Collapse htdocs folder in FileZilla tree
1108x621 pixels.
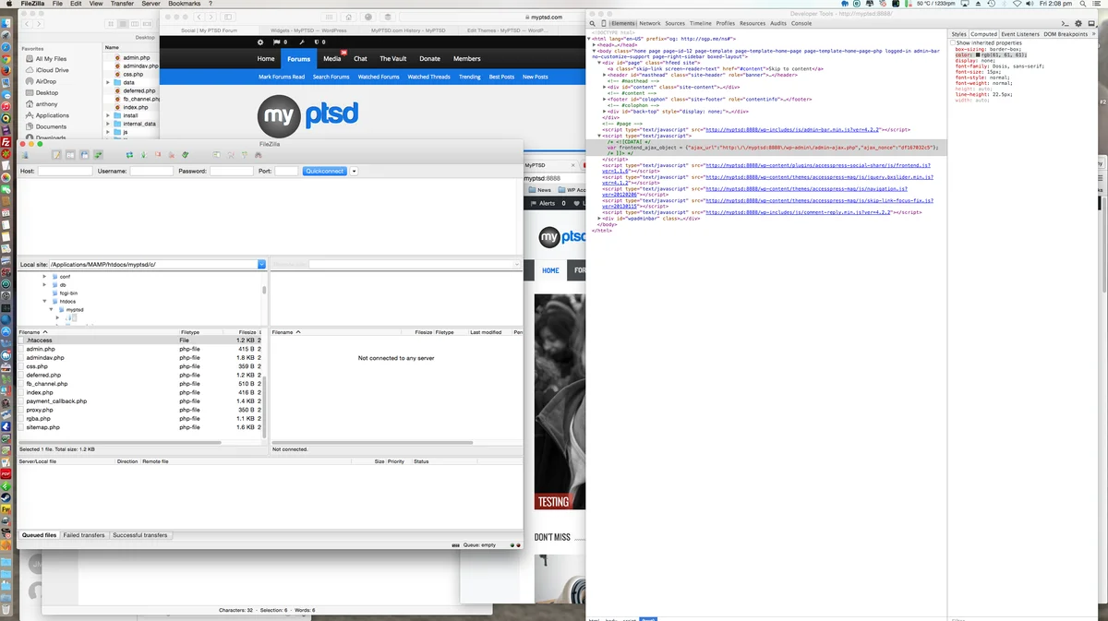(x=45, y=302)
